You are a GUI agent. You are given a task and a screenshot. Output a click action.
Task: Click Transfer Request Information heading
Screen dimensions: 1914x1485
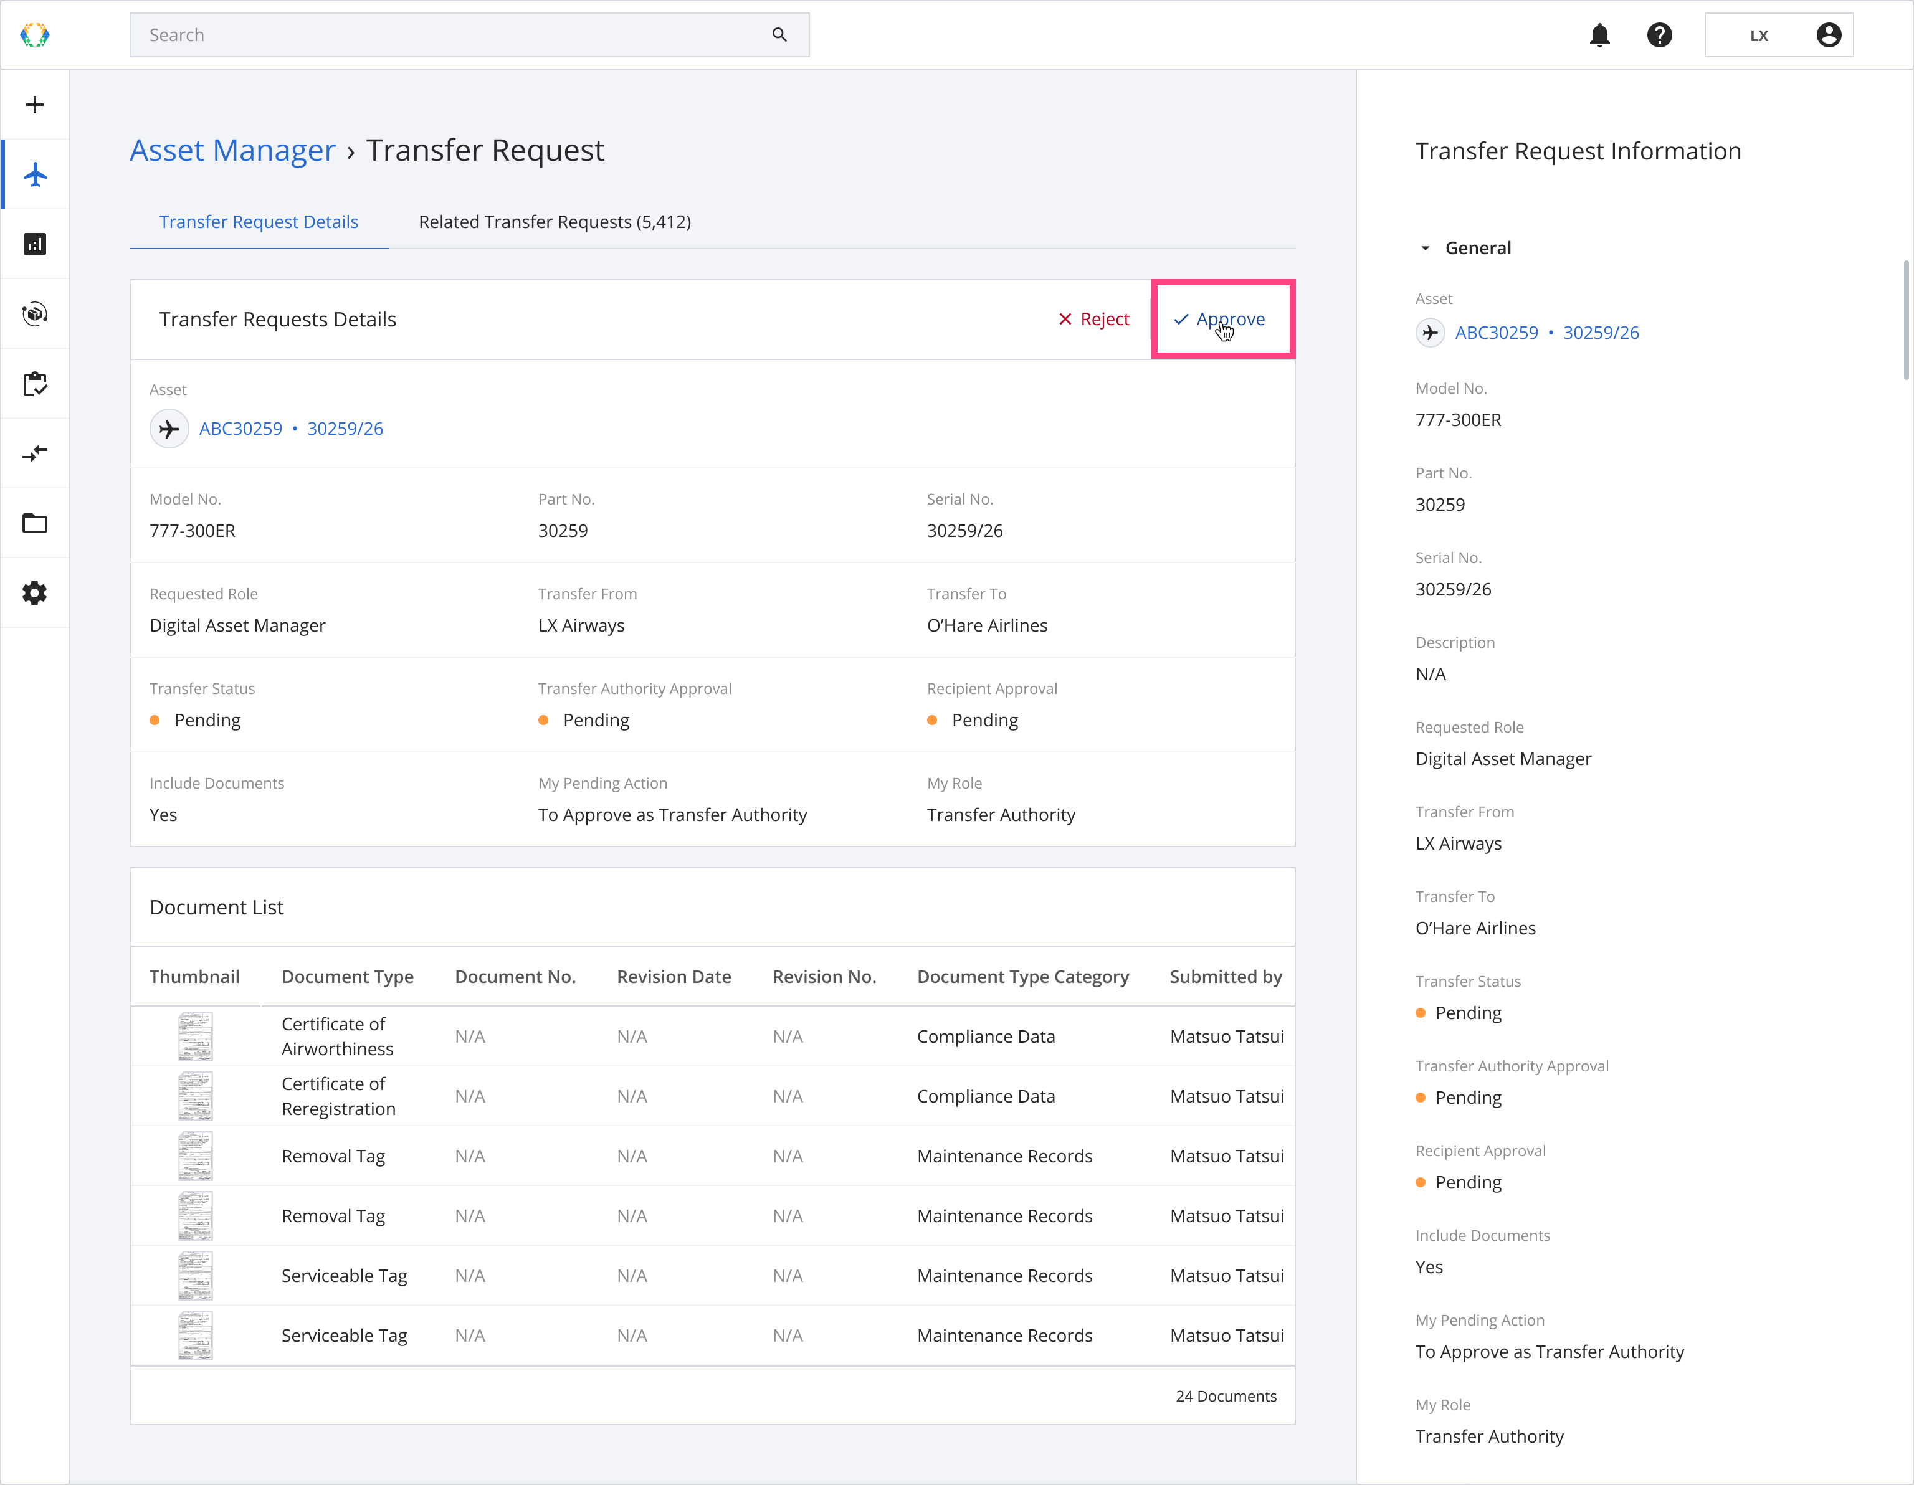pos(1578,151)
